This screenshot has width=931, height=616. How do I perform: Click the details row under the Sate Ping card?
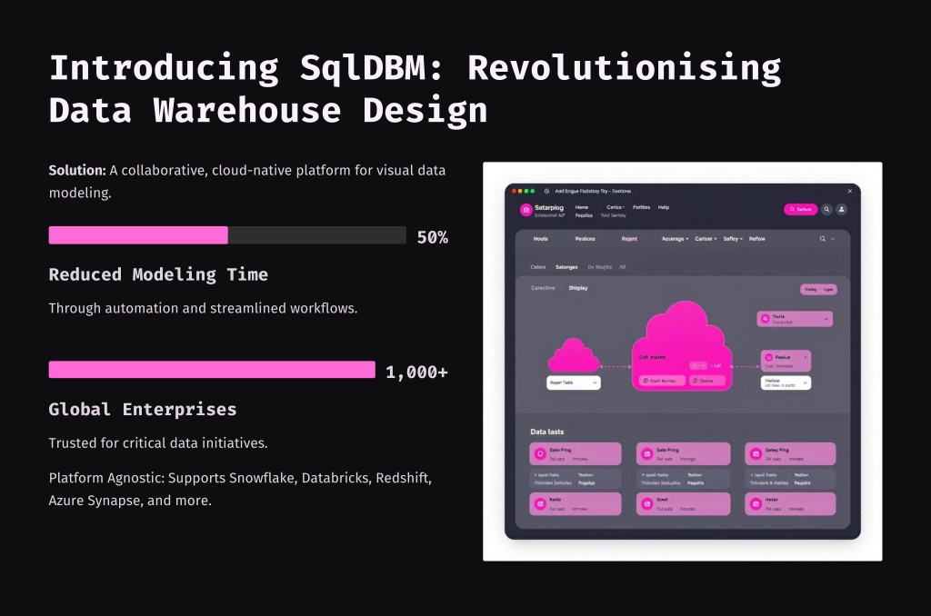tap(576, 479)
